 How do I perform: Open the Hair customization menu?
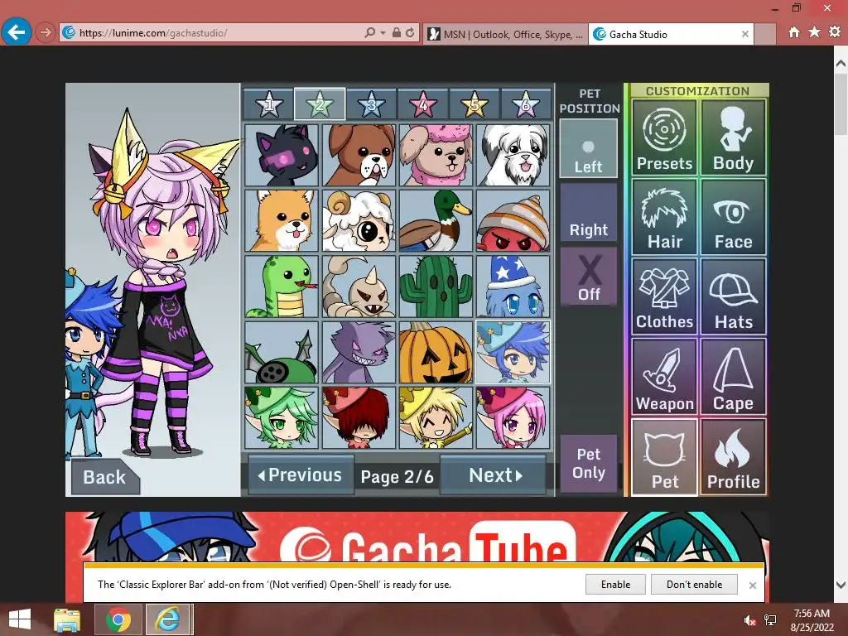click(664, 217)
